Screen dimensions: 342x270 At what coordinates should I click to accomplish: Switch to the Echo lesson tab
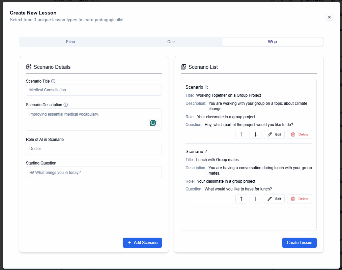click(70, 42)
